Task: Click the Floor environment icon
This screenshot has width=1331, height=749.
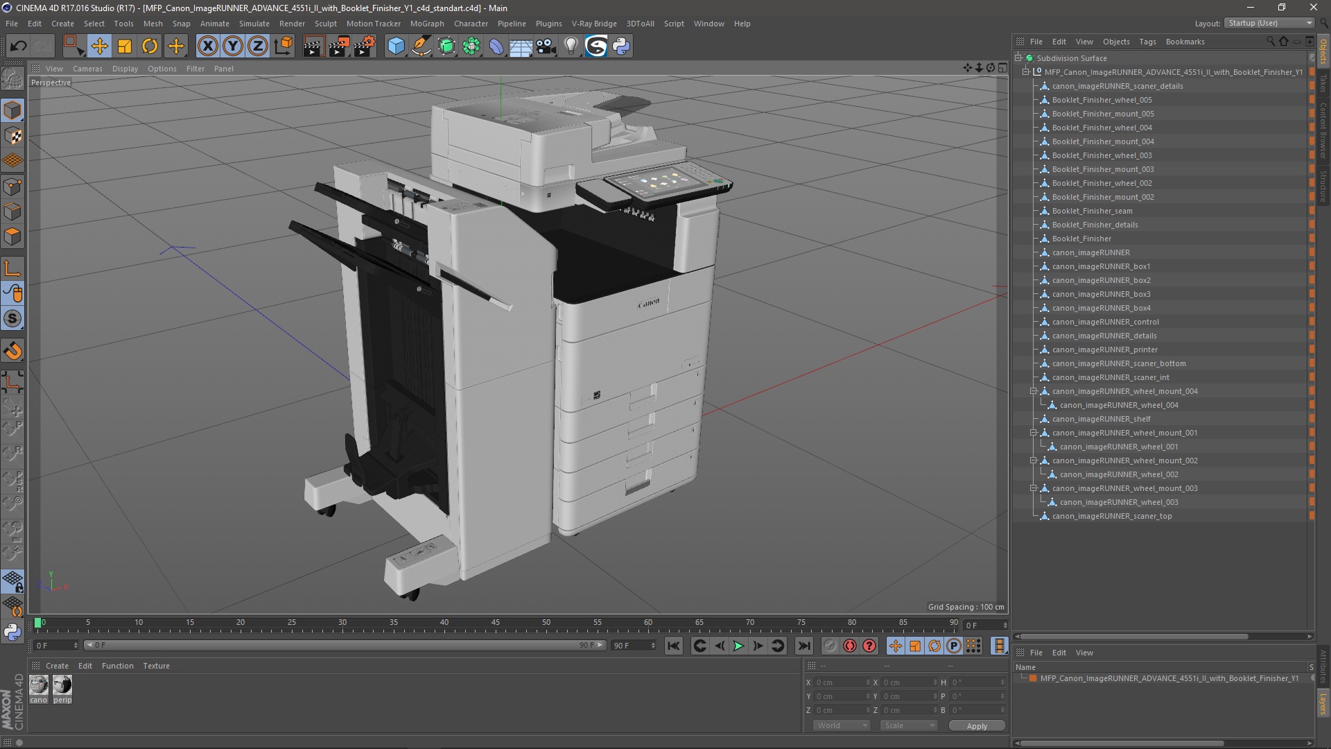Action: (x=521, y=46)
